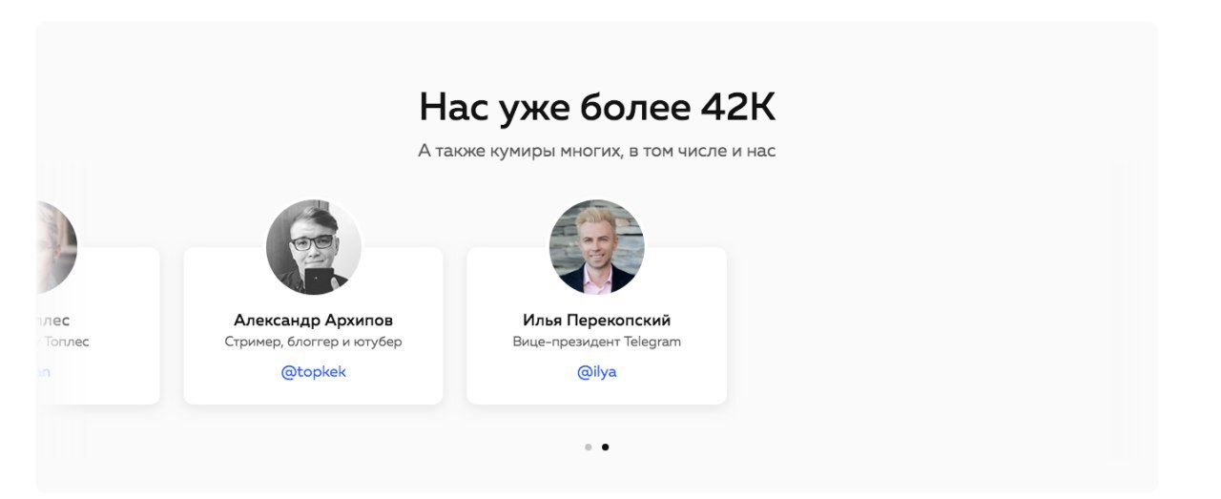Click the word Telegram in Ilya's title
The width and height of the screenshot is (1221, 499).
click(652, 342)
